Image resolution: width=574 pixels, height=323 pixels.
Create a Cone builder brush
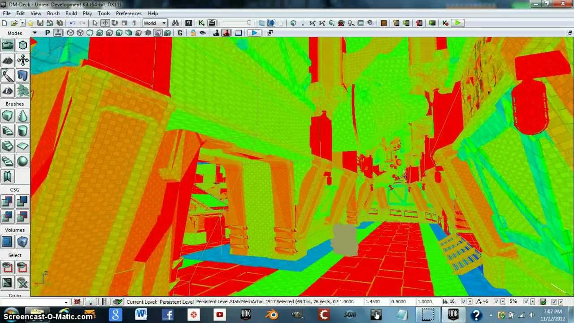pyautogui.click(x=22, y=116)
